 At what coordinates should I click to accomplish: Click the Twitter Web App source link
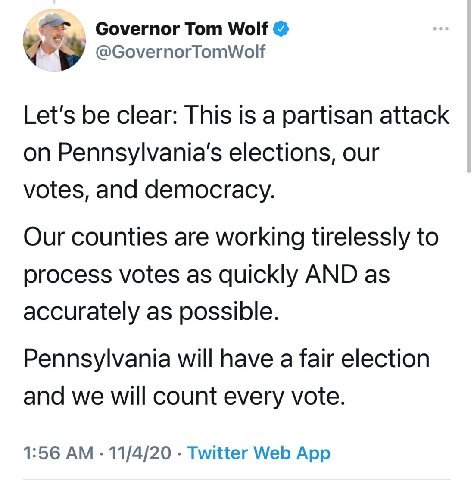point(259,453)
